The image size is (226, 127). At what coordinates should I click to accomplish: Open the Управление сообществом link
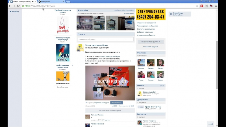coord(146,23)
